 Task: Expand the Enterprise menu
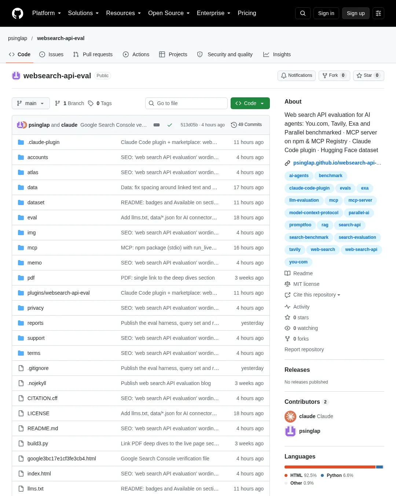tap(214, 13)
